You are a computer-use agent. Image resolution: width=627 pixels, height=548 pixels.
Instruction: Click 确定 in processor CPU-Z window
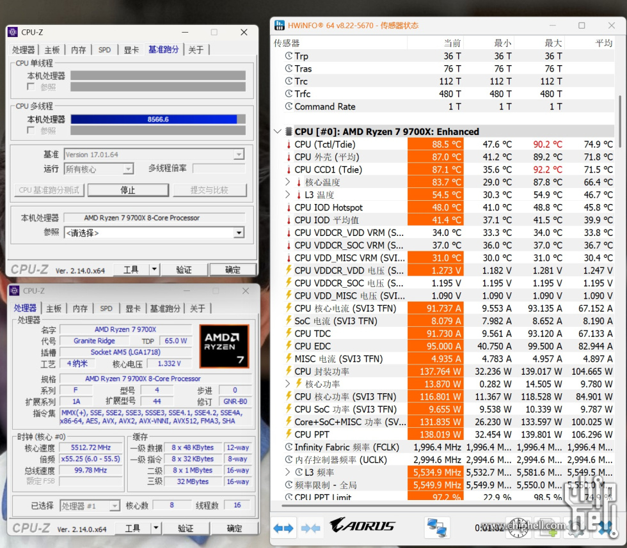(234, 528)
